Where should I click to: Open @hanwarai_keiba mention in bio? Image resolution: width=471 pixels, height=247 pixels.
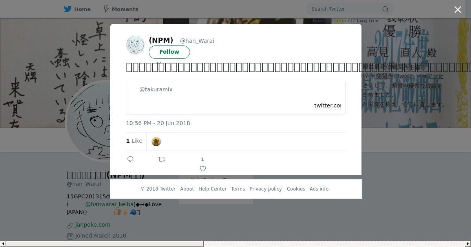pyautogui.click(x=110, y=204)
